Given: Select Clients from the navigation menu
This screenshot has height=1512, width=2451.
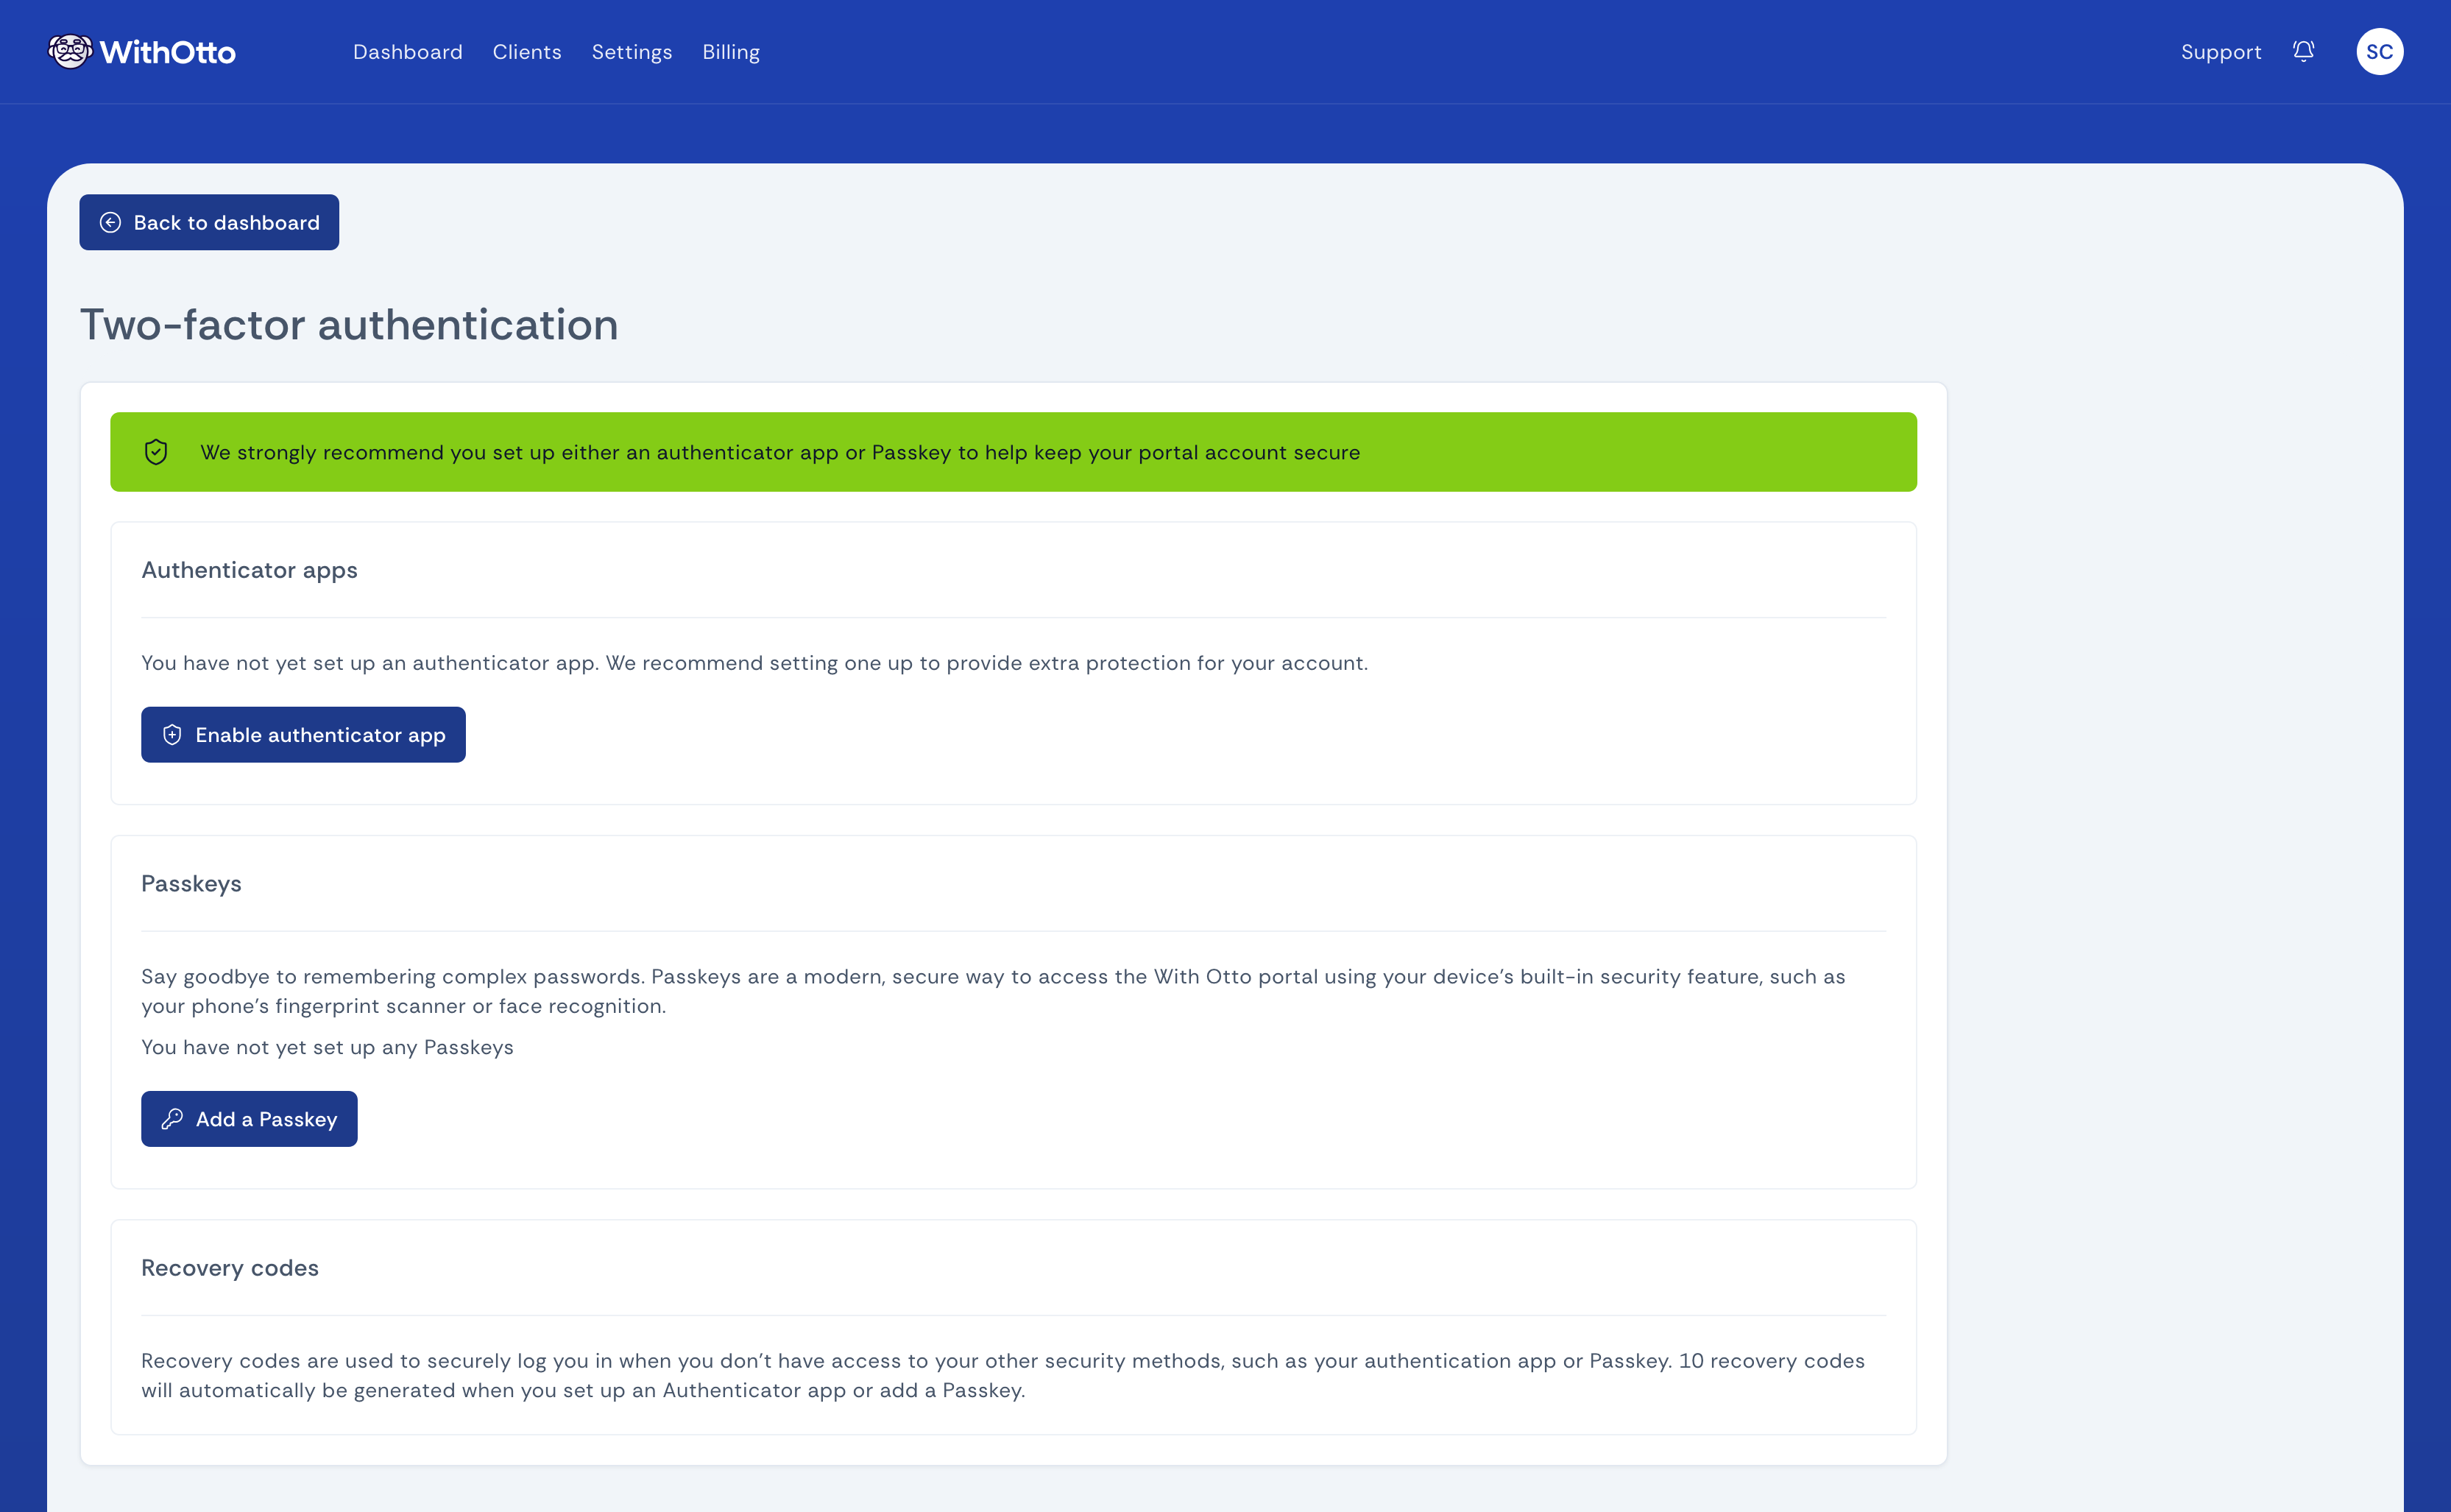Looking at the screenshot, I should [527, 52].
